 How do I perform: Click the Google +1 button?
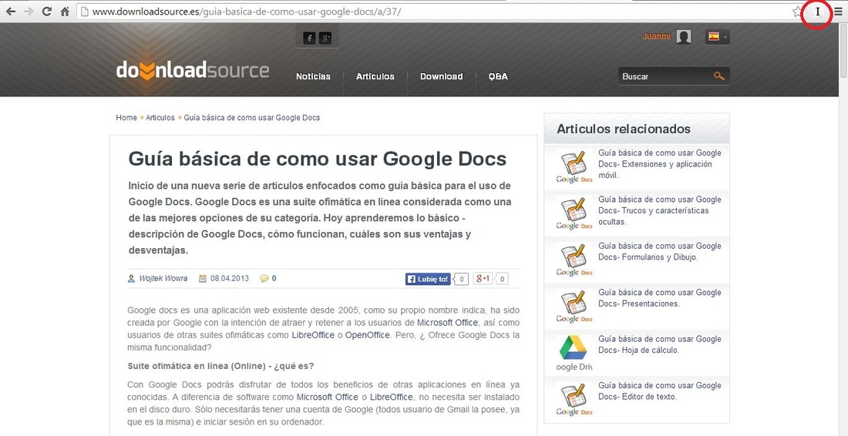click(483, 279)
